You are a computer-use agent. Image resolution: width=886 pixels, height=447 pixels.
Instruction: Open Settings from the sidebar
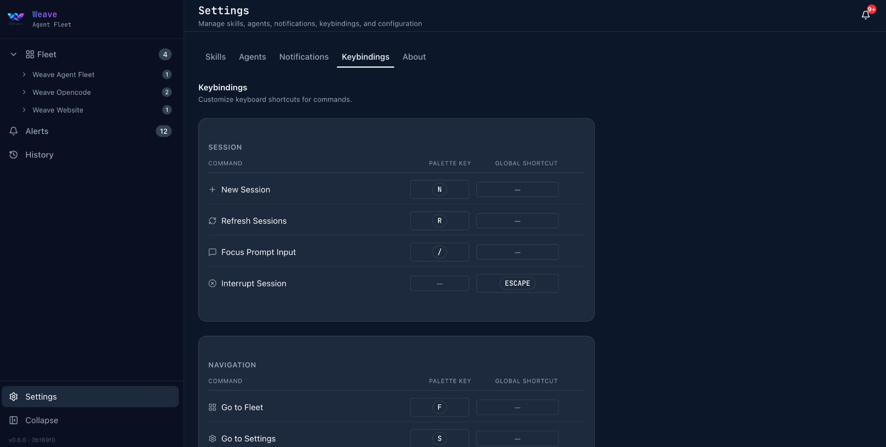coord(41,396)
